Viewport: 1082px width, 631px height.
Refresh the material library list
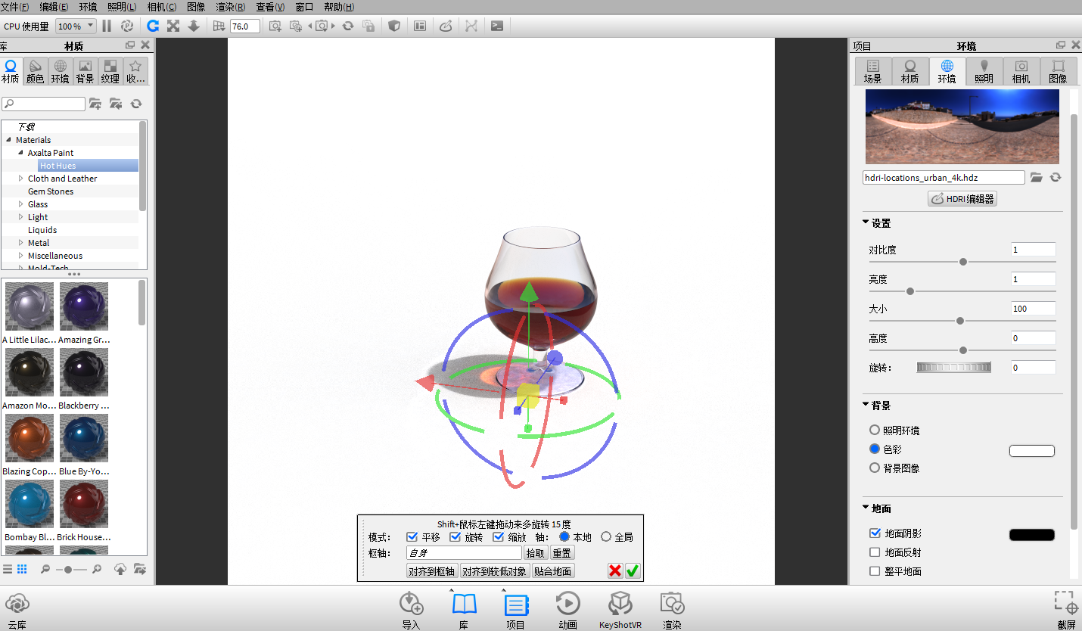[x=136, y=104]
